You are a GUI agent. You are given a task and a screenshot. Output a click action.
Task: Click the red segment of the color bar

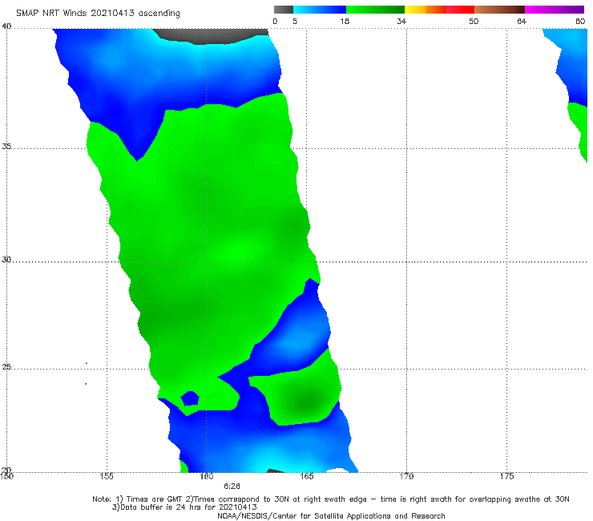[x=460, y=10]
